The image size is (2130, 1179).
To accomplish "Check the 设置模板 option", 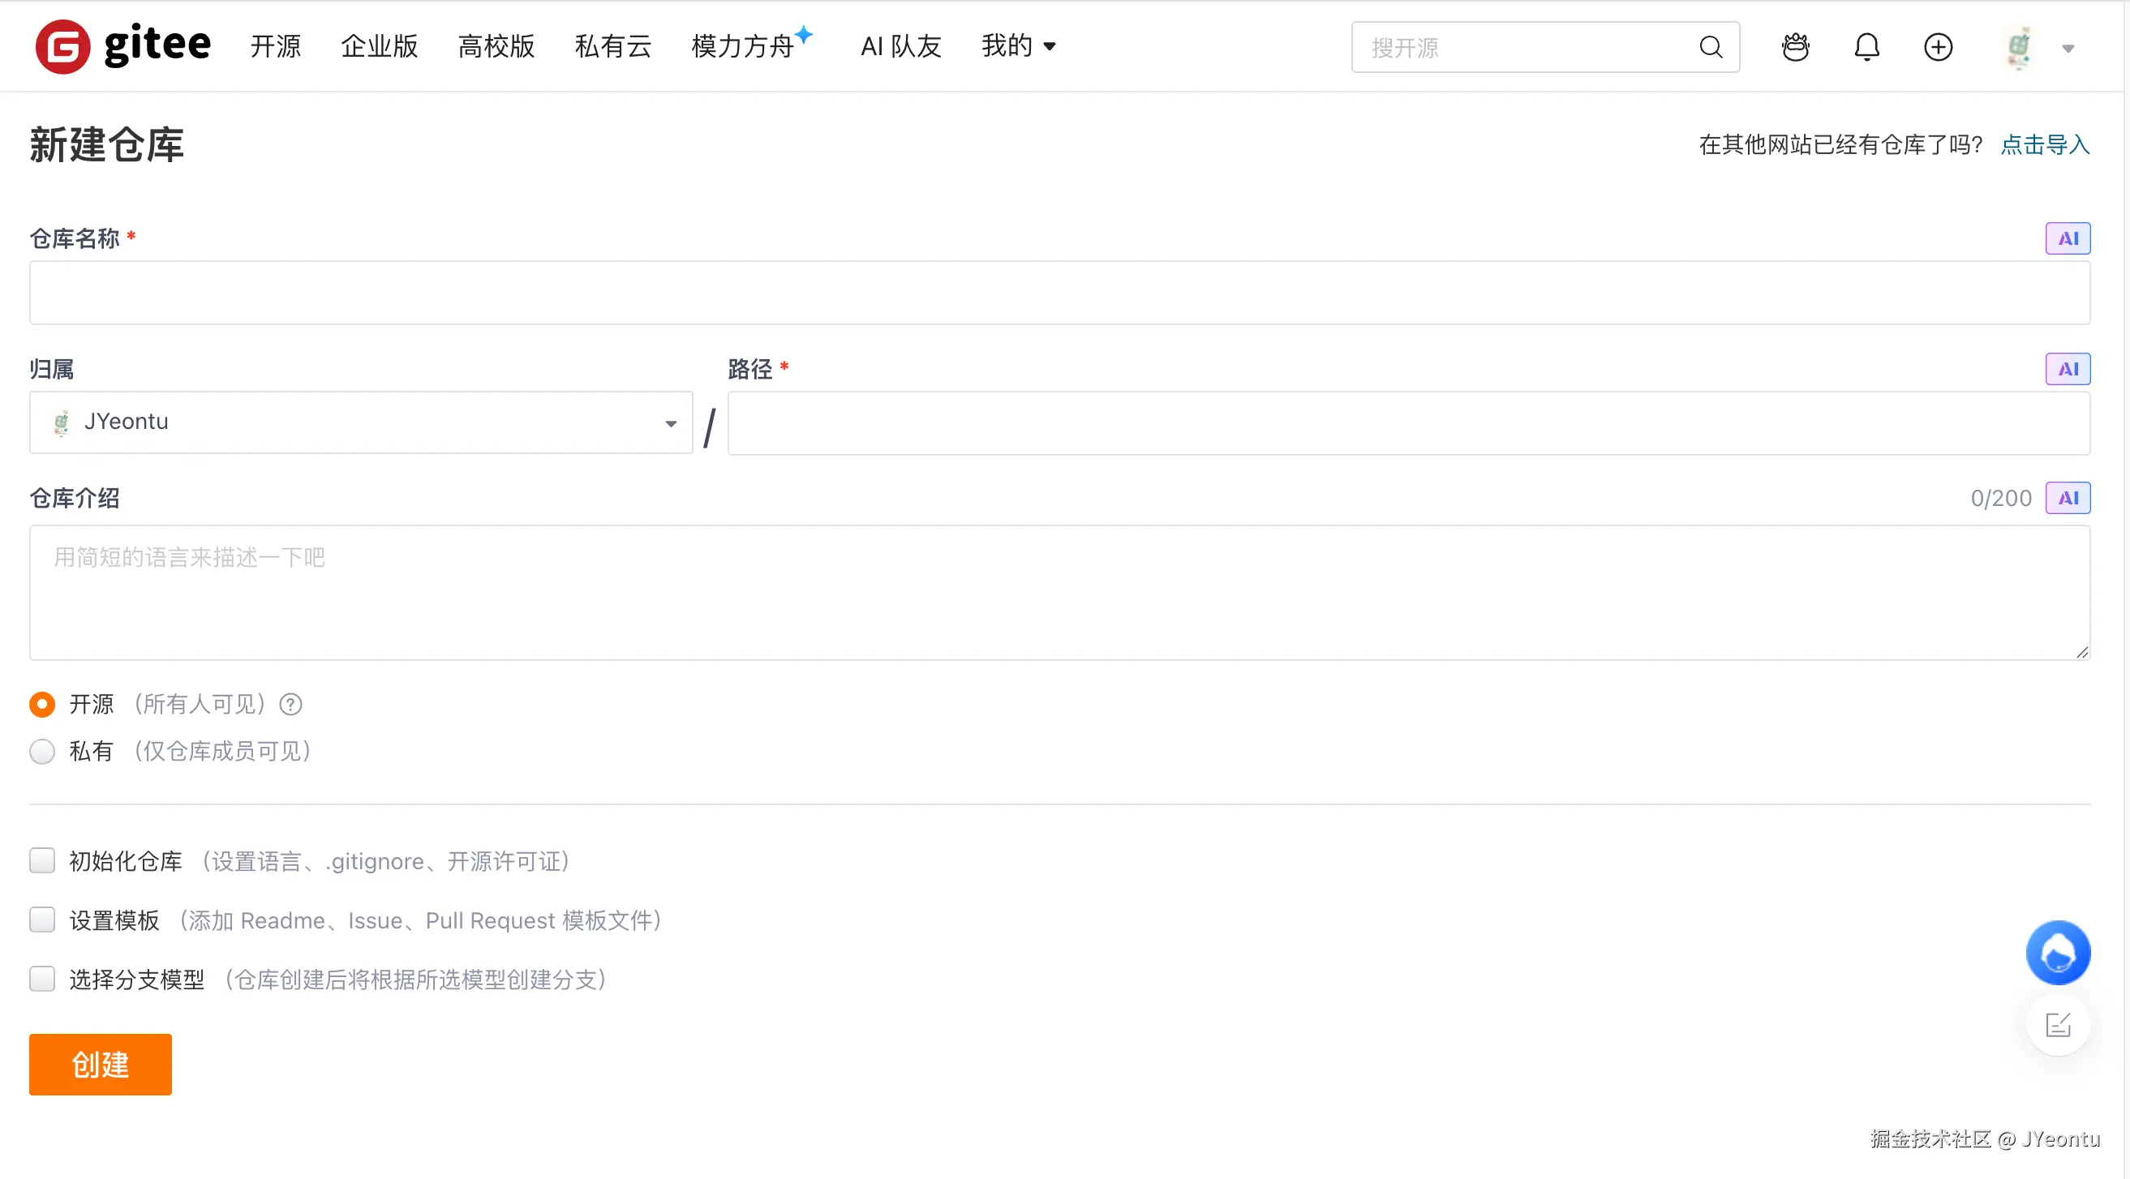I will (x=42, y=920).
